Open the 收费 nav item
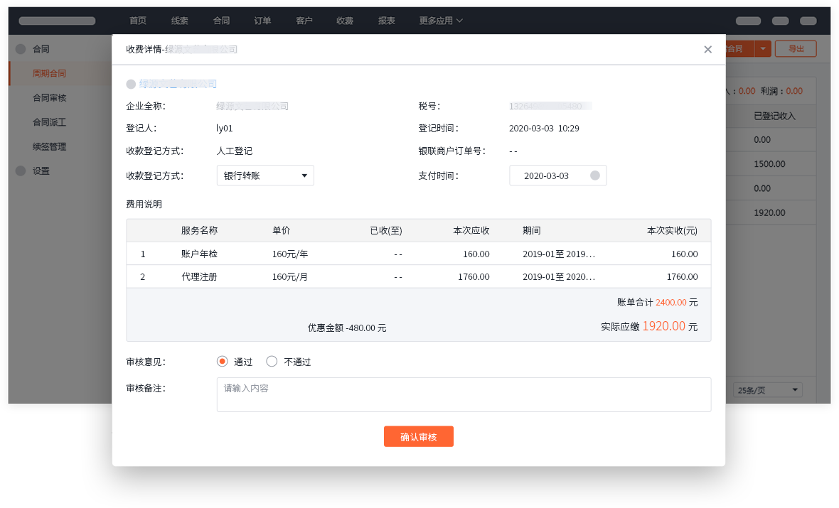The image size is (839, 508). point(345,21)
